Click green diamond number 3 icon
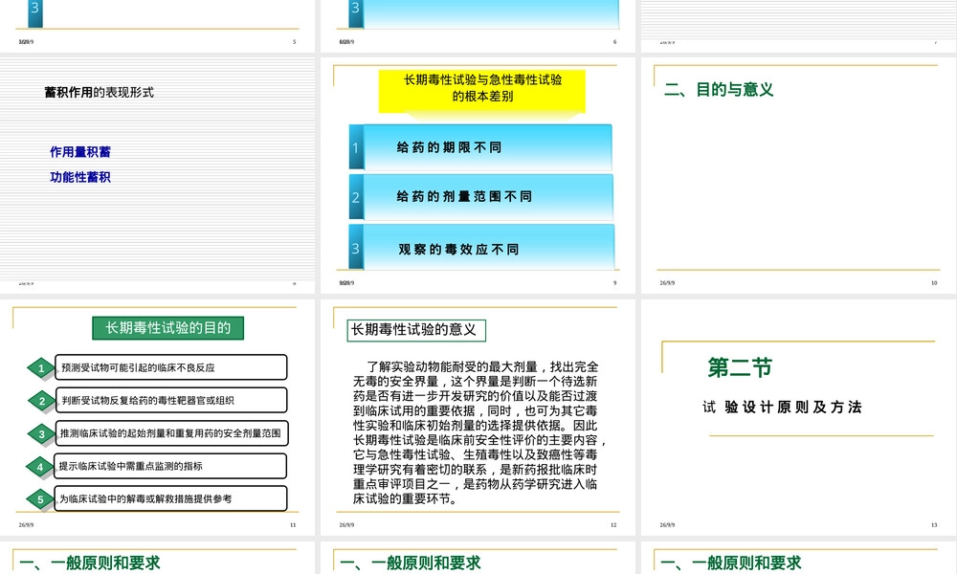This screenshot has height=574, width=957. point(41,433)
